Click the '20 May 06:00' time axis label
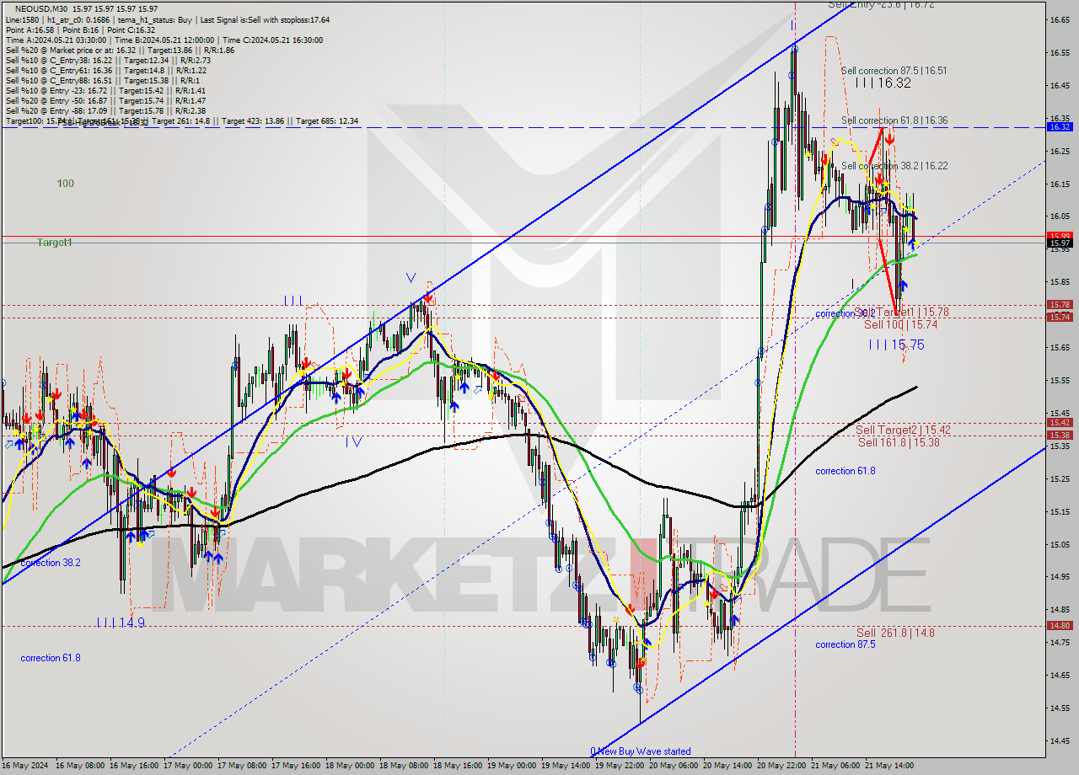 (674, 766)
